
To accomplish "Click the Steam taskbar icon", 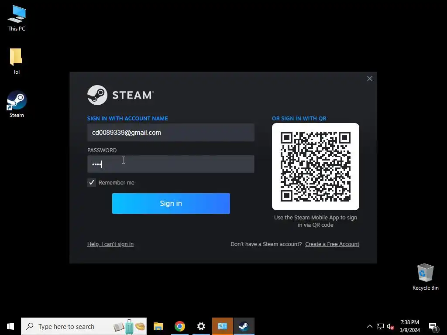I will 244,326.
